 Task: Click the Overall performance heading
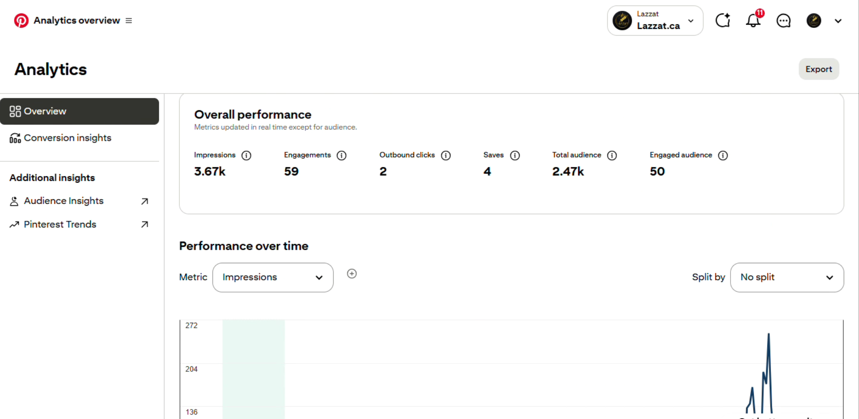point(253,115)
